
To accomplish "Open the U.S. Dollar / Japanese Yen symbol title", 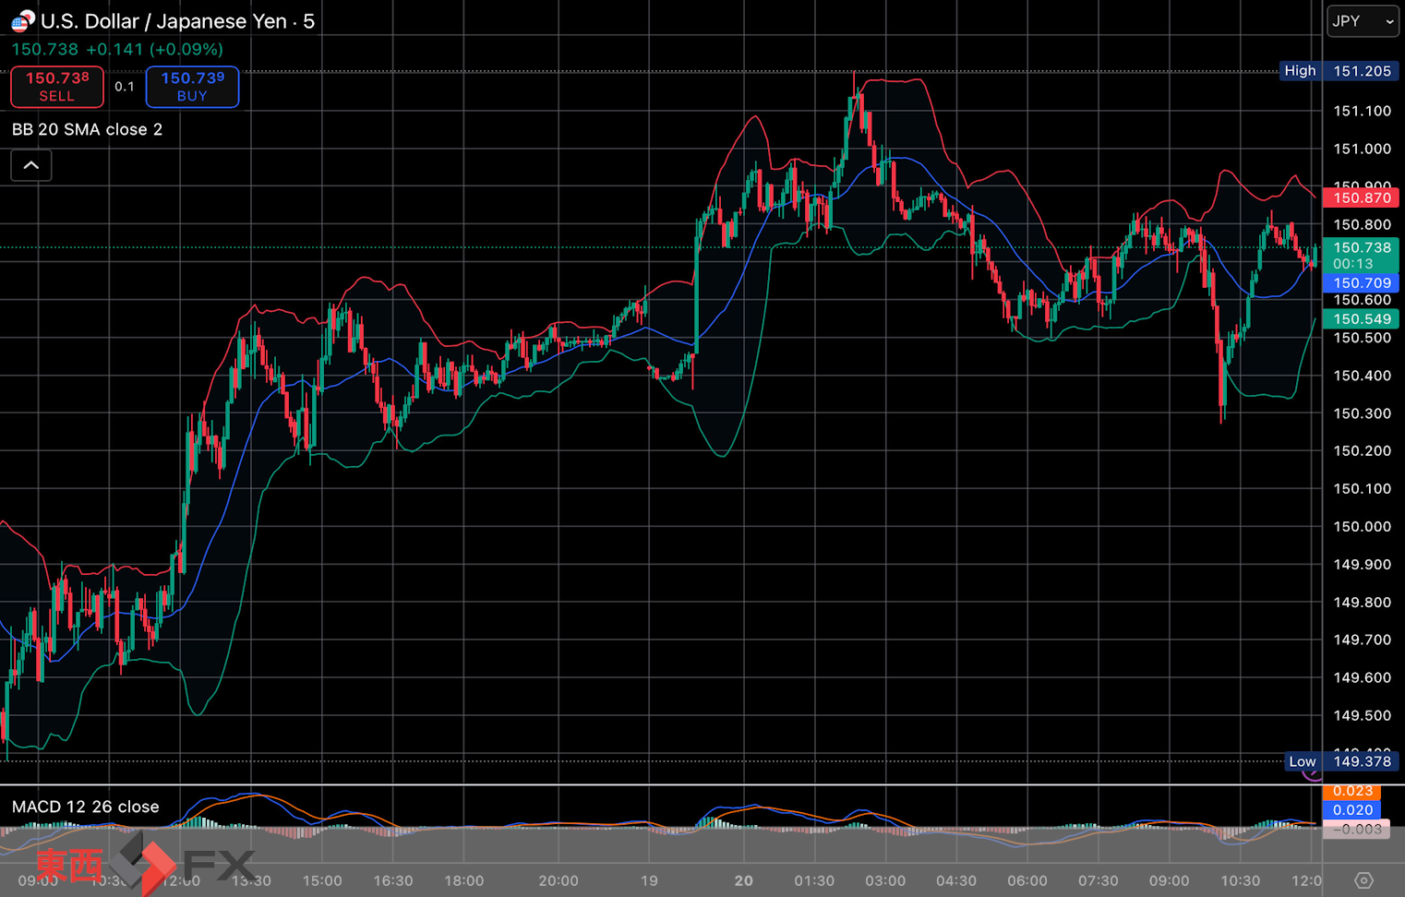I will (178, 21).
